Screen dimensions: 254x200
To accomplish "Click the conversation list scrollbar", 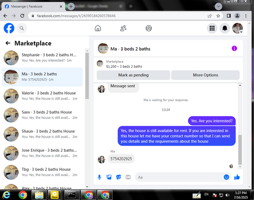I will coord(87,76).
